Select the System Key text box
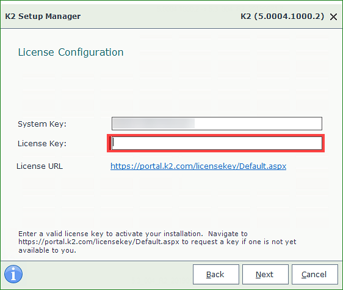Viewport: 343px width, 290px height. (217, 124)
